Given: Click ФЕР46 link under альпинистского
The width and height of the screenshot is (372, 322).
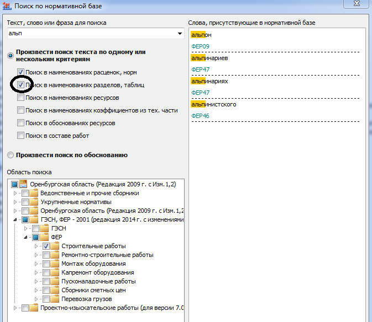Looking at the screenshot, I should 200,116.
